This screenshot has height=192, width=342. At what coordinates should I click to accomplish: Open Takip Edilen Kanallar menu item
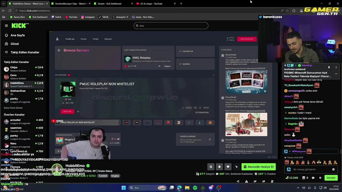[25, 52]
